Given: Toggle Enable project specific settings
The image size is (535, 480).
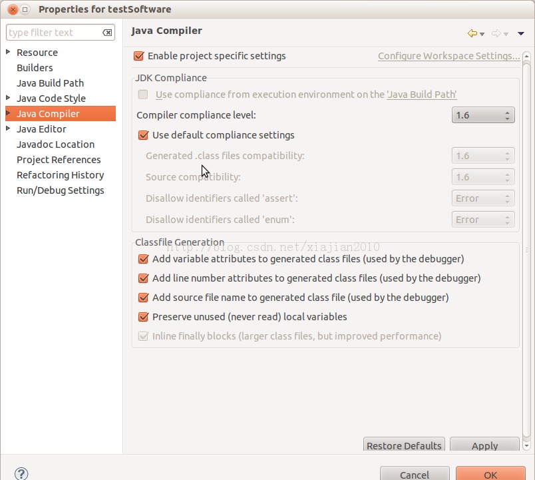Looking at the screenshot, I should click(139, 57).
